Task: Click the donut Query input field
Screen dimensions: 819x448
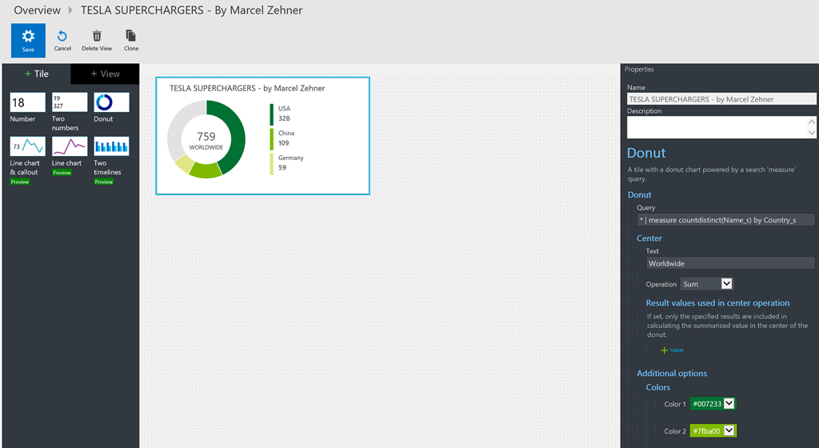Action: point(725,220)
